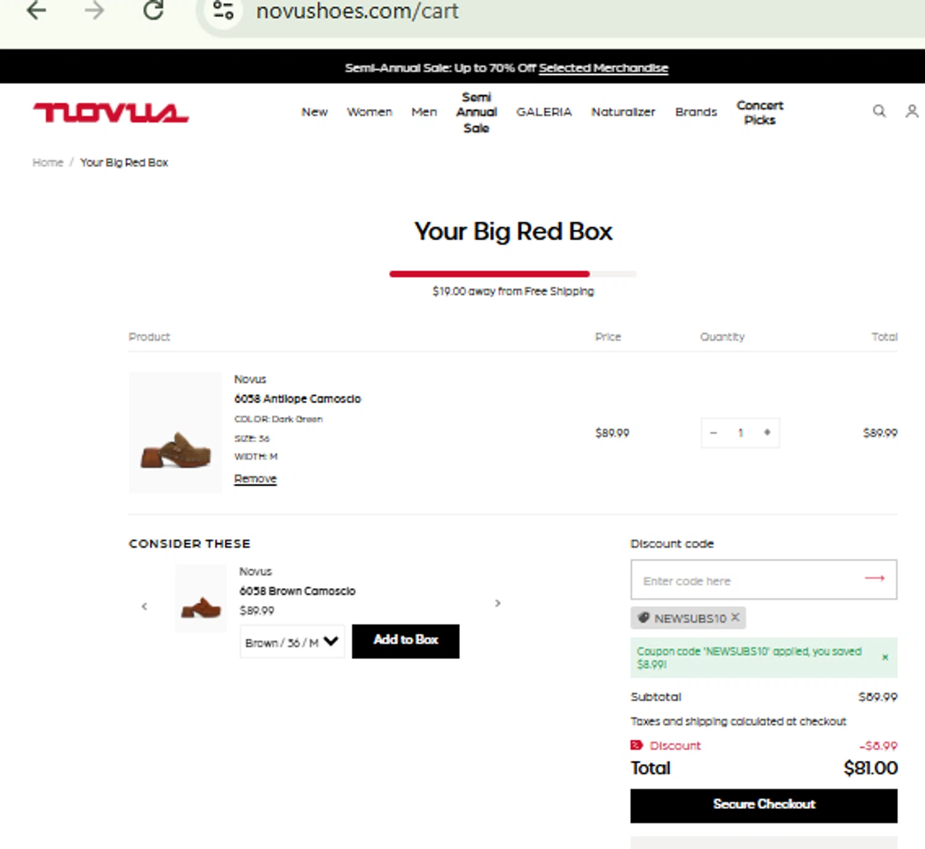Open the account user icon

coord(912,111)
